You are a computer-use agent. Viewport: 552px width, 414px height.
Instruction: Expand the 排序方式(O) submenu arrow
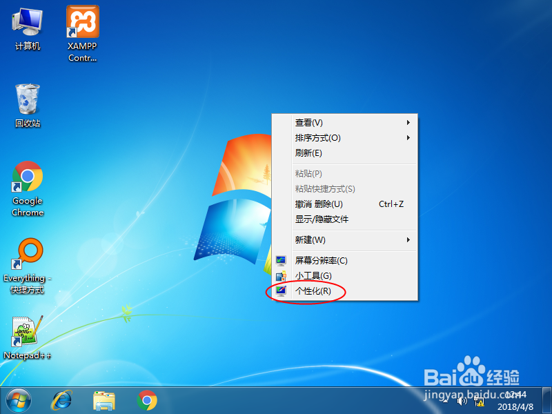click(408, 137)
